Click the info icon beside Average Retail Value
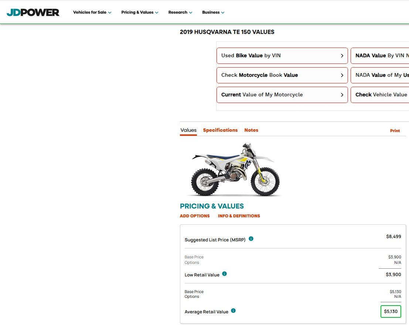Screen dimensions: 409x327 coord(233,311)
